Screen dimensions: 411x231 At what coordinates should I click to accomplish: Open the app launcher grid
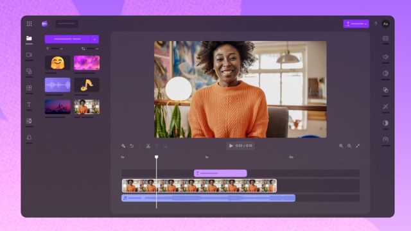(x=29, y=24)
